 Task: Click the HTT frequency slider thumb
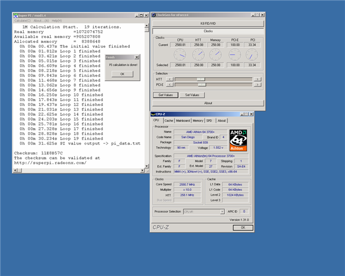(201, 79)
